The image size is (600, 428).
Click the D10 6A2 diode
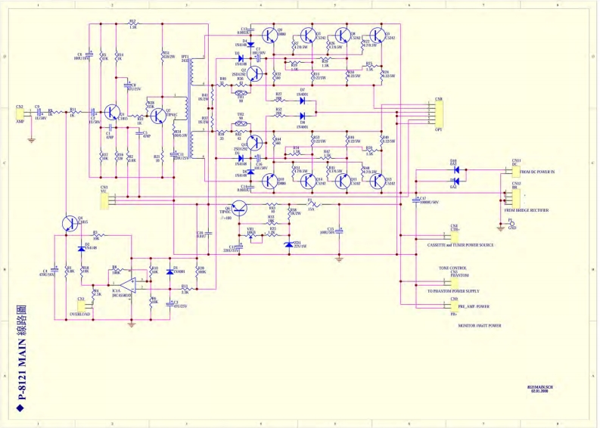pyautogui.click(x=454, y=170)
